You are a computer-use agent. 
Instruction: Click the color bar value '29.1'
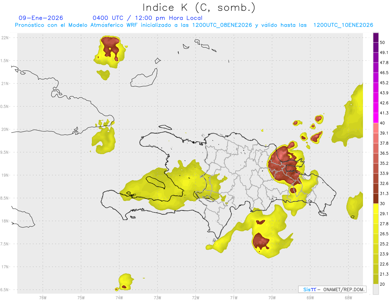(384, 213)
